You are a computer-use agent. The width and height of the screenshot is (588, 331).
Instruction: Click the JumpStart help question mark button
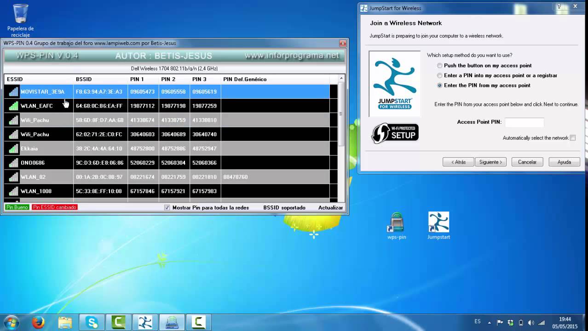tap(559, 6)
